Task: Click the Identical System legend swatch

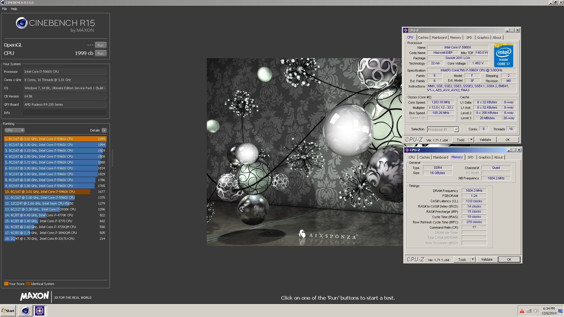Action: [28, 284]
